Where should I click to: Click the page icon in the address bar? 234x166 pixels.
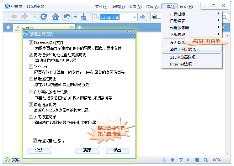click(x=96, y=17)
